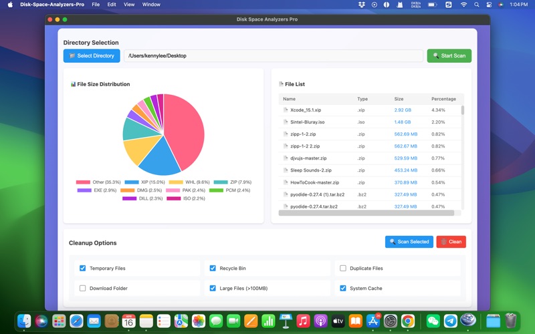Viewport: 535px width, 334px height.
Task: Toggle the Duplicate Files checkbox
Action: [343, 269]
